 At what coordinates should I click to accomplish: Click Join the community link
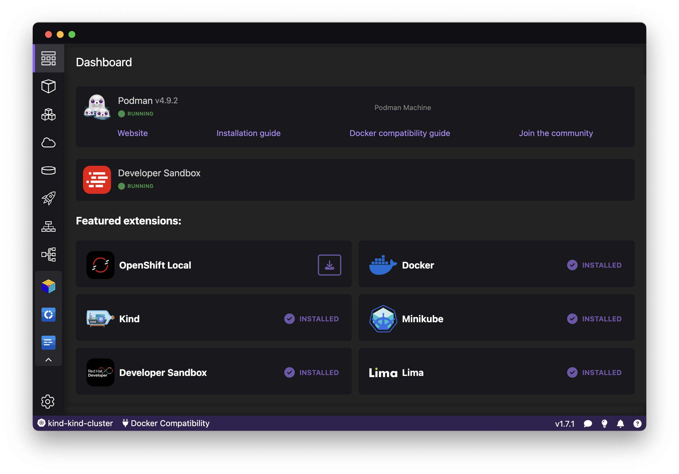pyautogui.click(x=556, y=133)
